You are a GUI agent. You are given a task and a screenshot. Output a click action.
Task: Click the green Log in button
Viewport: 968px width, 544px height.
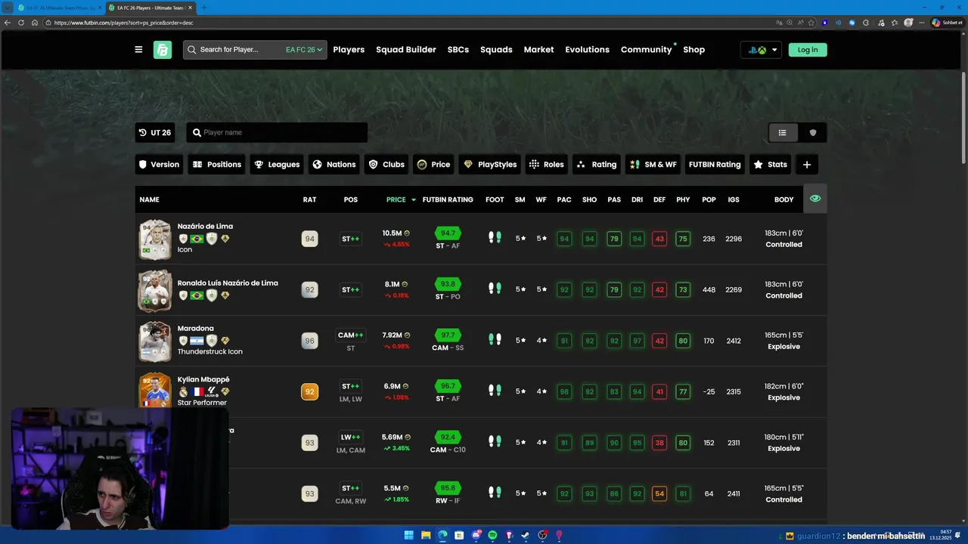click(x=808, y=50)
